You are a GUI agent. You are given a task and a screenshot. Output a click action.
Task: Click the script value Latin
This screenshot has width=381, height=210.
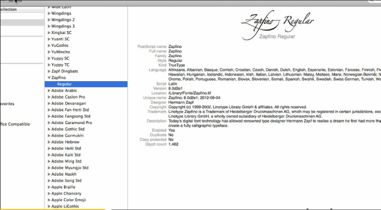[173, 84]
